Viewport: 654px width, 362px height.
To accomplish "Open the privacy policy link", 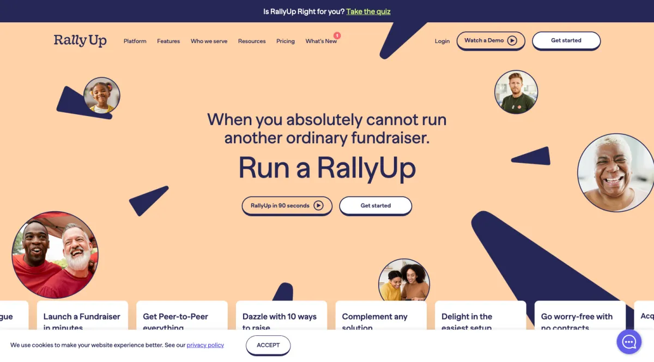I will point(205,345).
